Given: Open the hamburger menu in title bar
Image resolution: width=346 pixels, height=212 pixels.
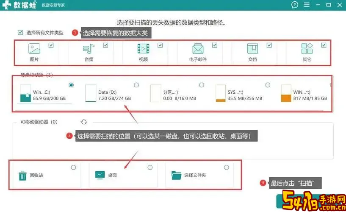Looking at the screenshot, I should [307, 5].
